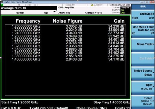
Task: Open the Spot 15.200 dB submenu
Action: click(143, 87)
